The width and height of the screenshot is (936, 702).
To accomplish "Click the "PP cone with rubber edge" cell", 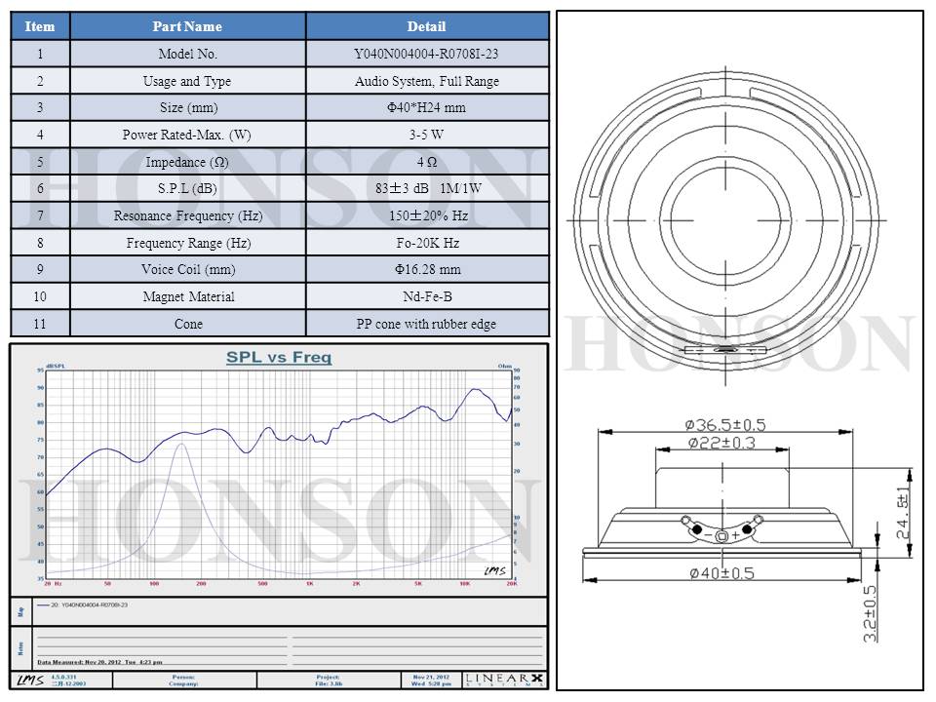I will click(426, 324).
